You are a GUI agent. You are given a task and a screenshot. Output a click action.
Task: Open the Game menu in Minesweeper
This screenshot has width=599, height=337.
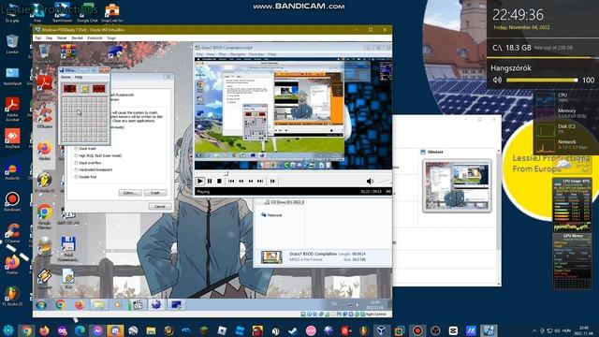click(x=66, y=77)
